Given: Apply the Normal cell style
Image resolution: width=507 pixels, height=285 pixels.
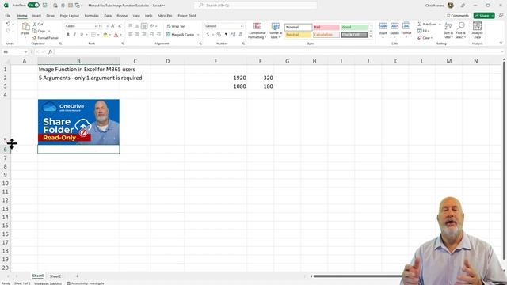Looking at the screenshot, I should pyautogui.click(x=298, y=27).
